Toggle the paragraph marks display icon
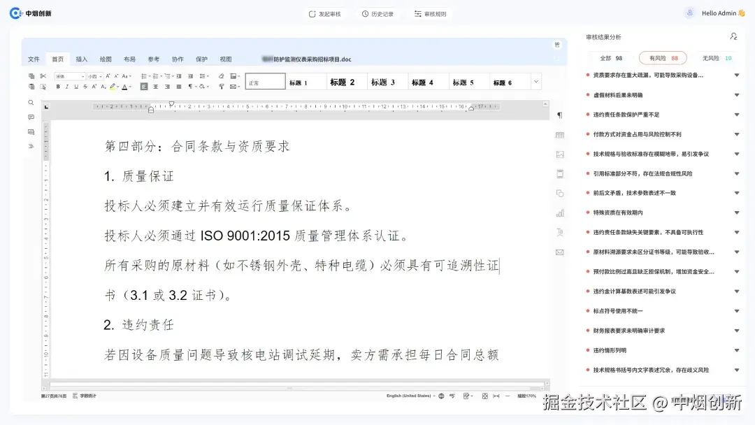Viewport: 755px width, 425px height. [189, 86]
